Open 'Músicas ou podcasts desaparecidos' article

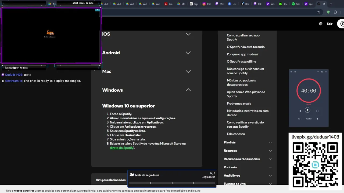click(x=241, y=82)
